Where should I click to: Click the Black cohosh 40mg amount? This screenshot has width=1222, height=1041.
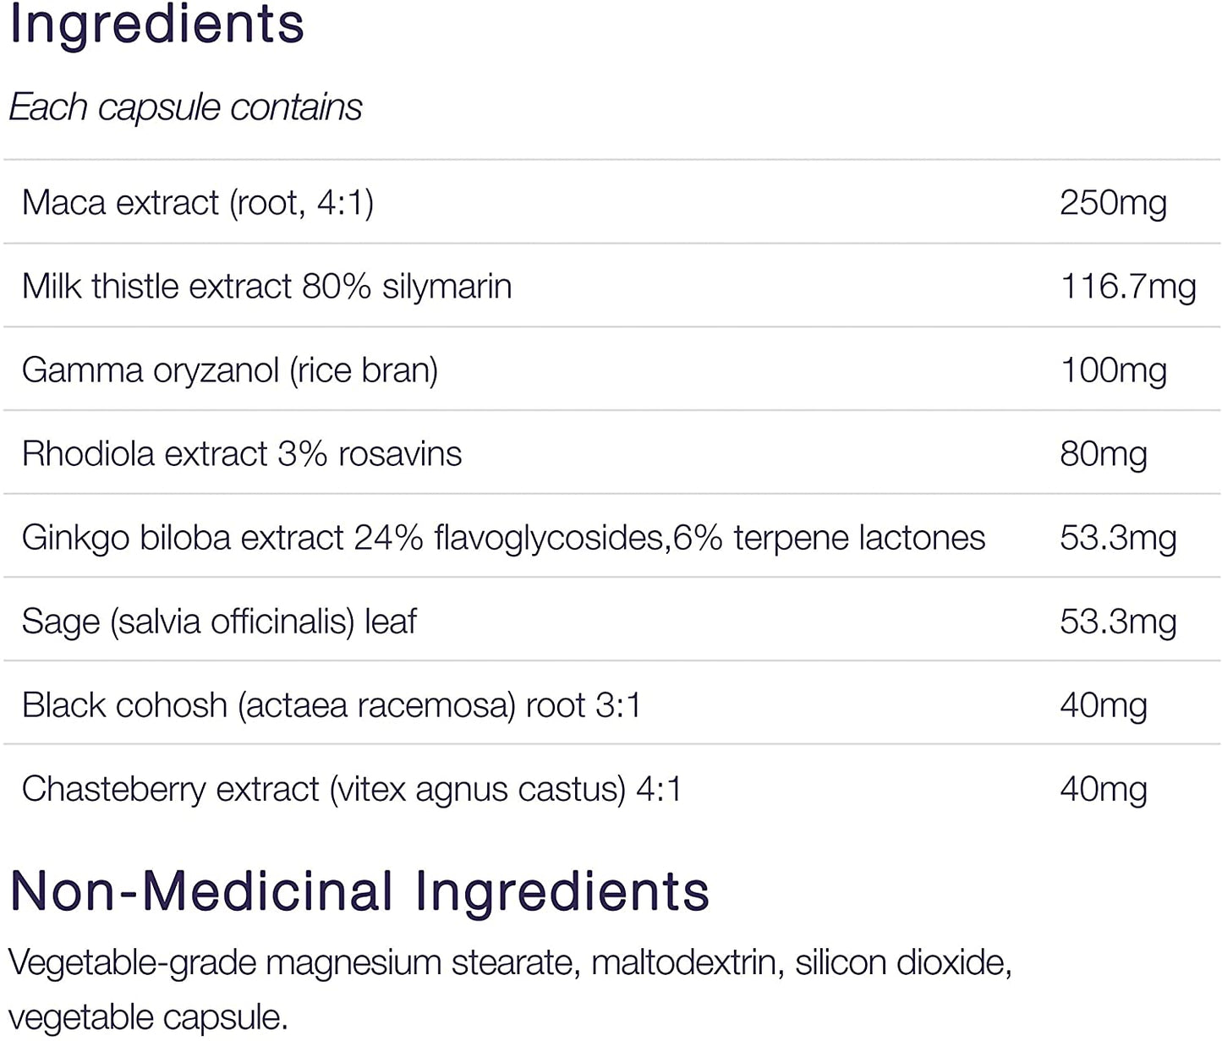pos(1103,704)
